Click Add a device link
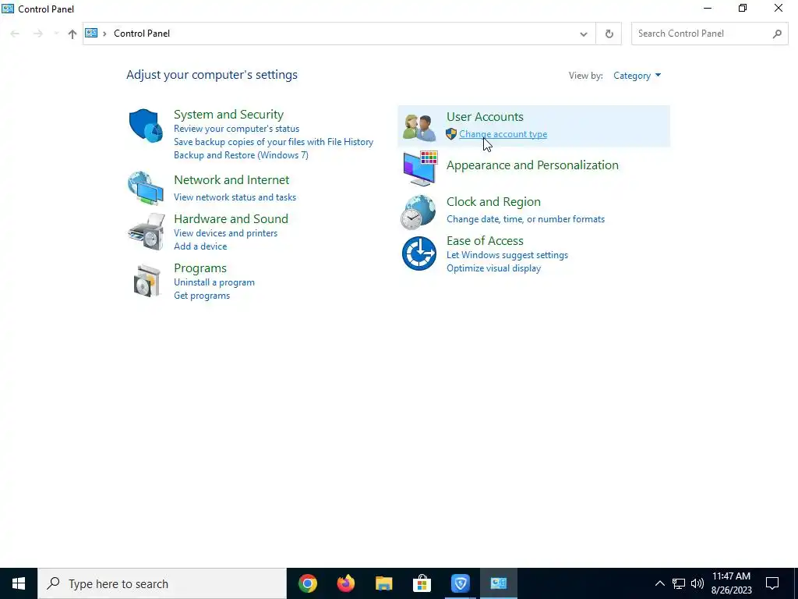This screenshot has height=599, width=798. click(x=200, y=246)
